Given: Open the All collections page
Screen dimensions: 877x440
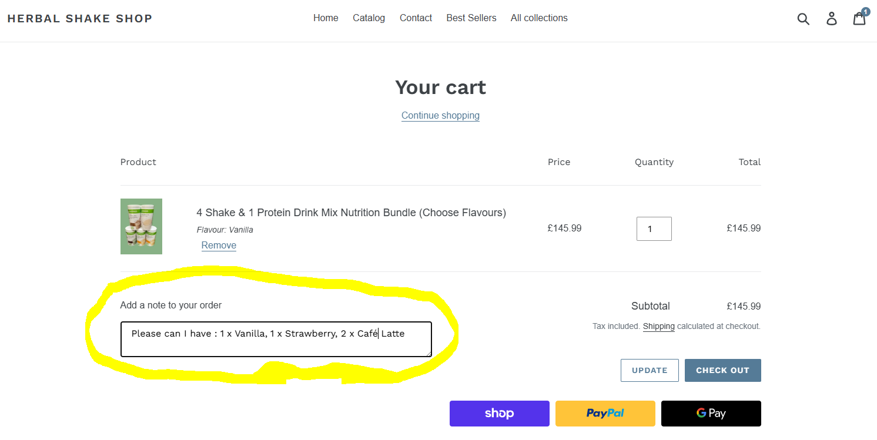Looking at the screenshot, I should [x=539, y=18].
